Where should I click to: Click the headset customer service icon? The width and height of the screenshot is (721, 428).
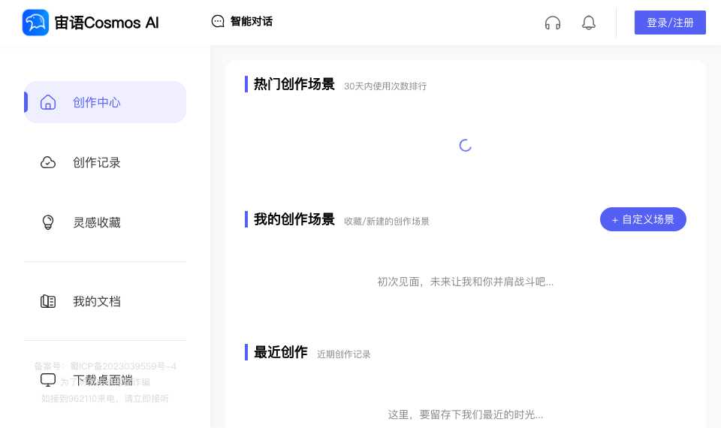[553, 23]
